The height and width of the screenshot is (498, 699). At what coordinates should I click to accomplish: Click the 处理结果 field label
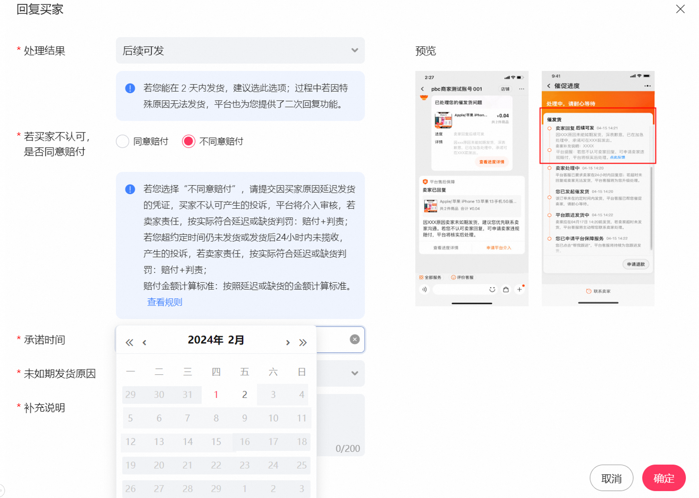click(44, 51)
